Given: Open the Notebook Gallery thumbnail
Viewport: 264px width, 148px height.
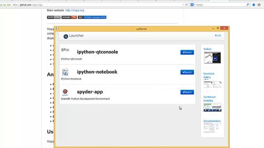Looking at the screenshot, I should 212,84.
